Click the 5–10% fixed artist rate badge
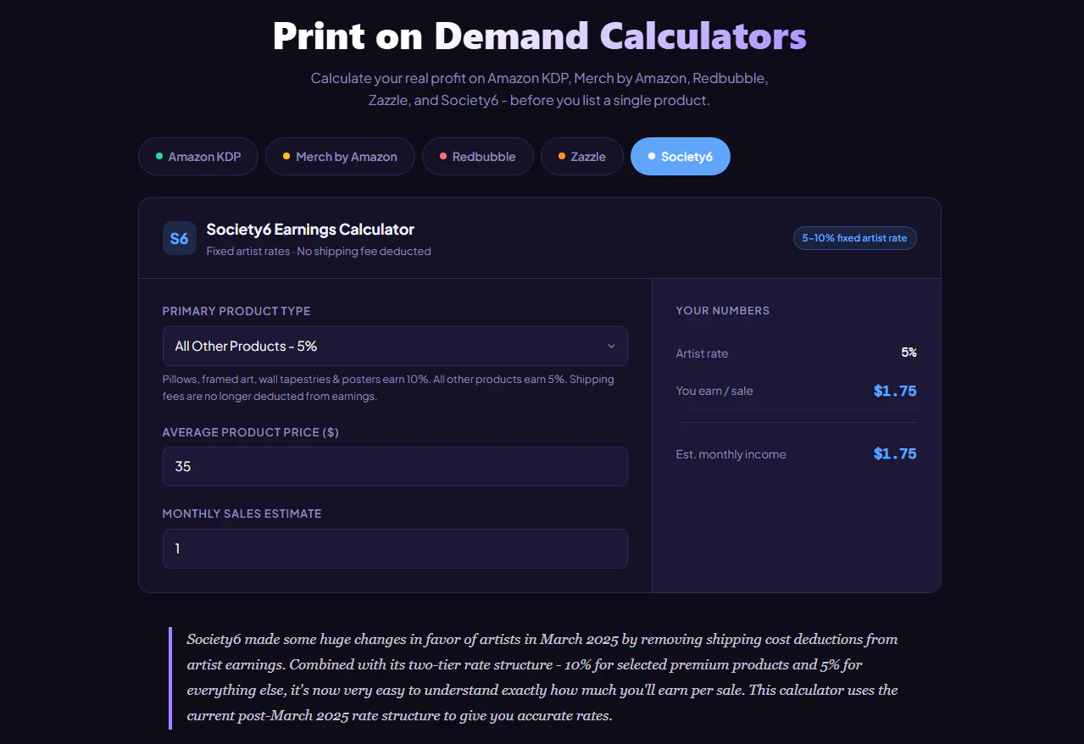Image resolution: width=1084 pixels, height=744 pixels. 854,238
